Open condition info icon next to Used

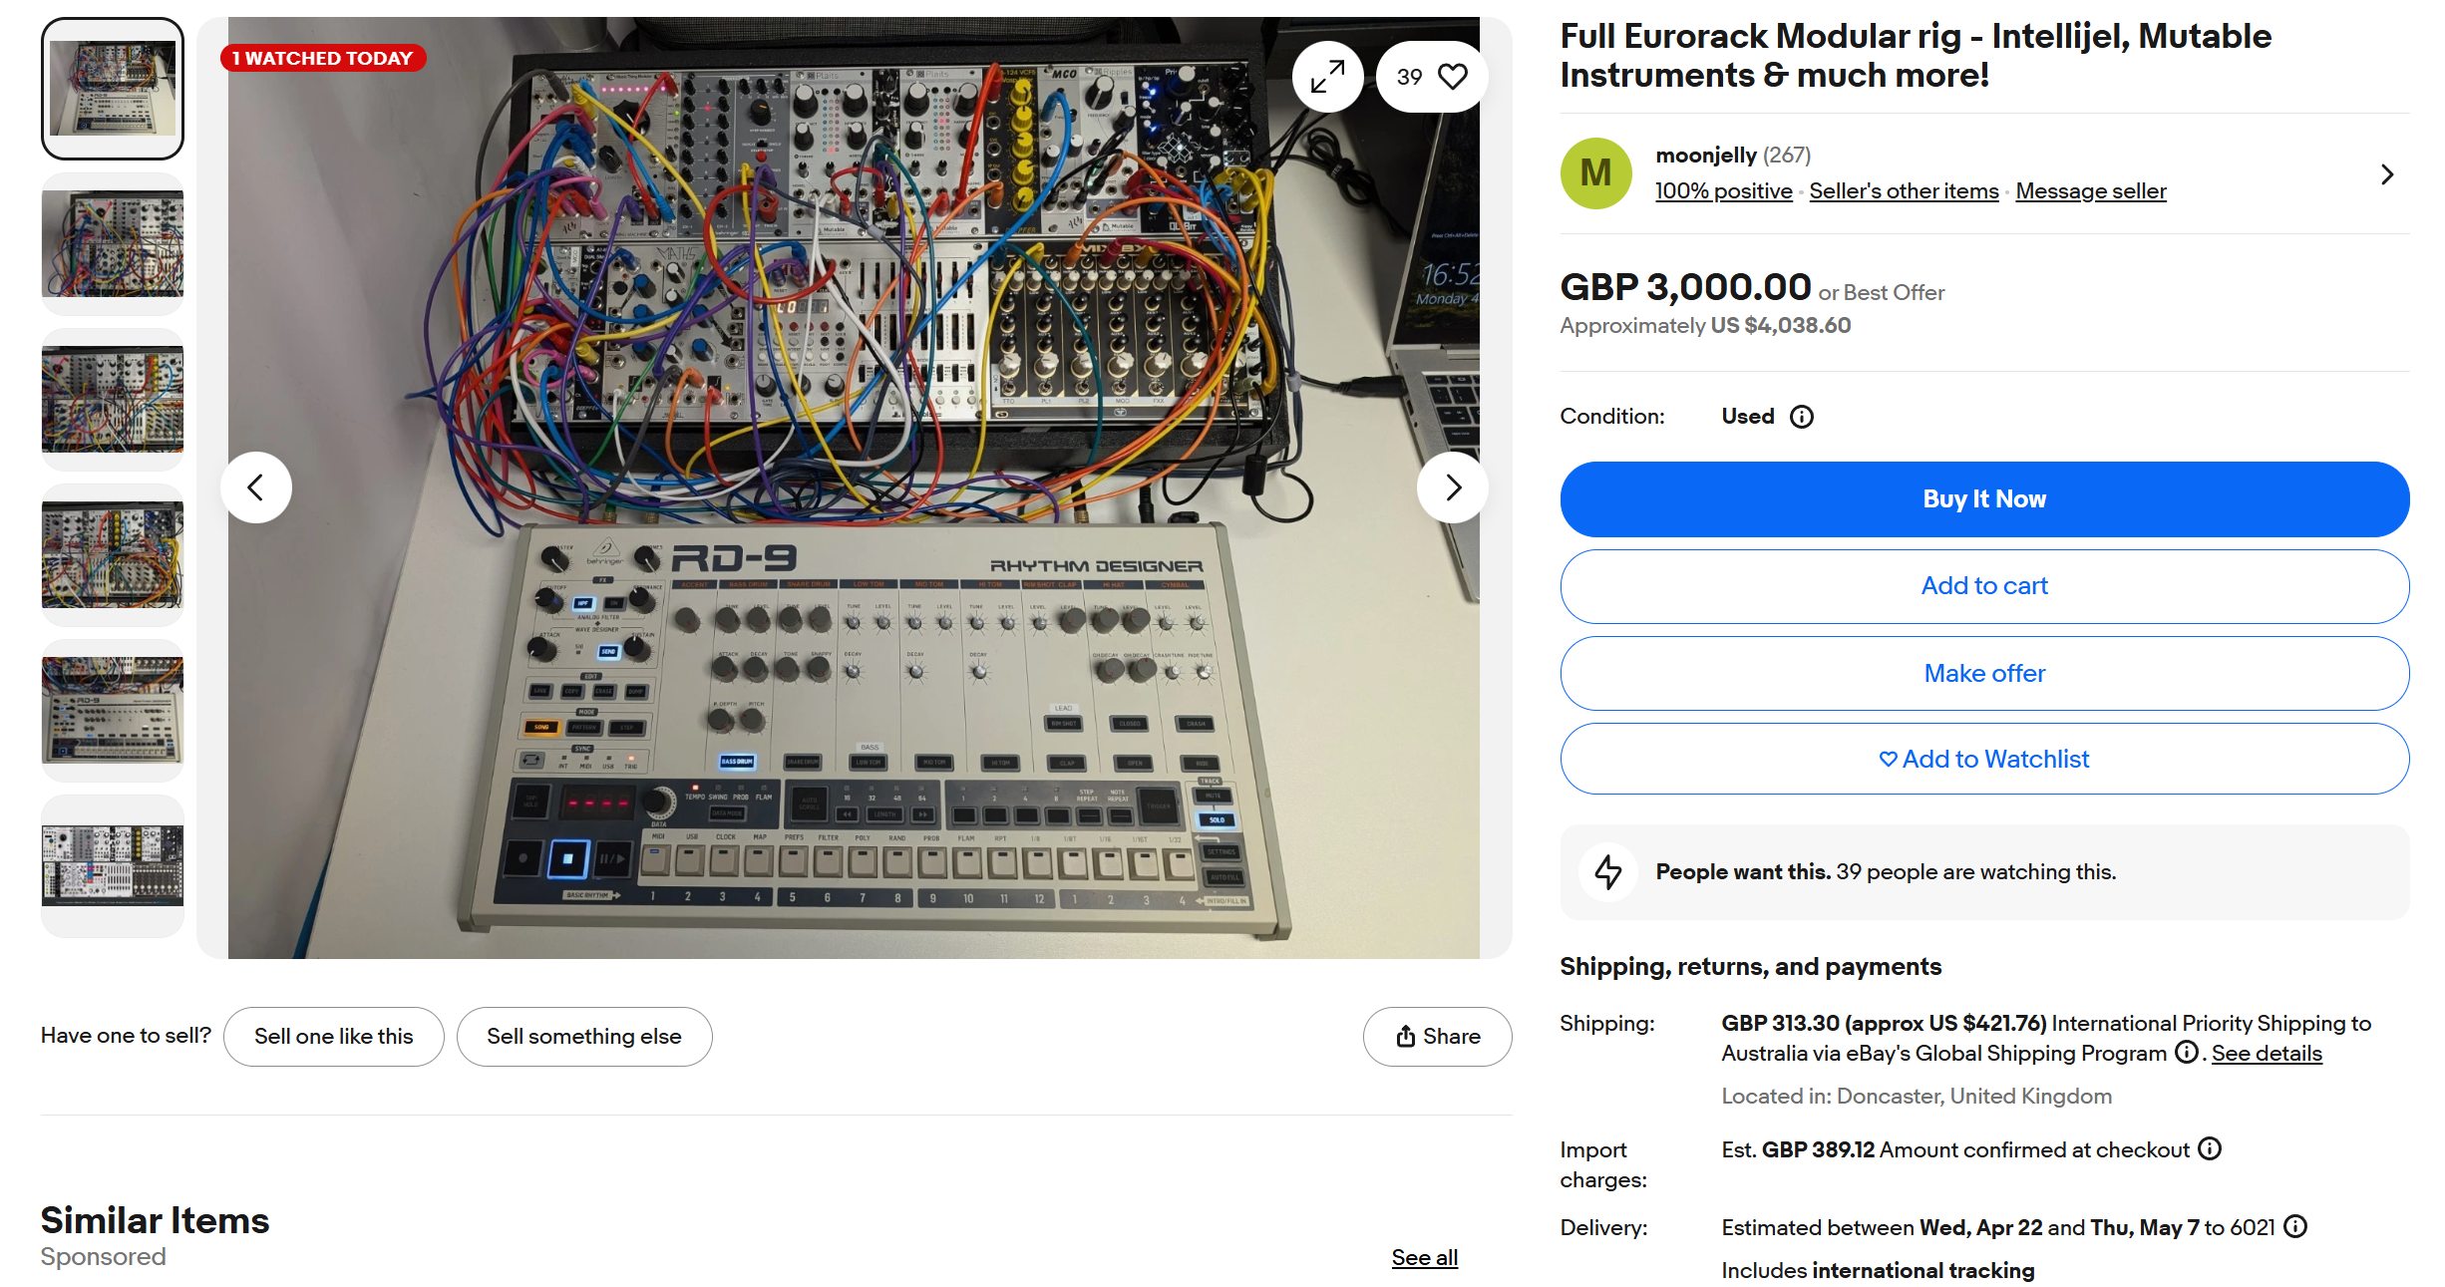(x=1802, y=417)
